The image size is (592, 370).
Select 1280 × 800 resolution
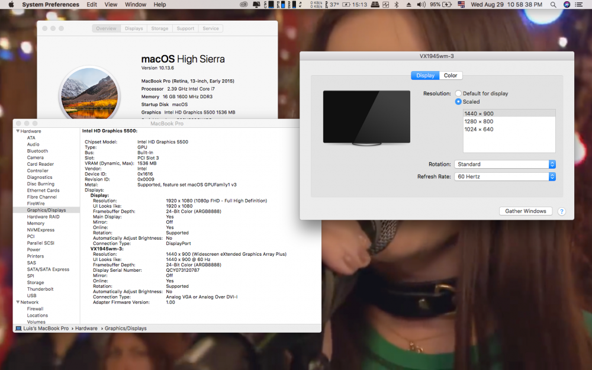tap(509, 121)
